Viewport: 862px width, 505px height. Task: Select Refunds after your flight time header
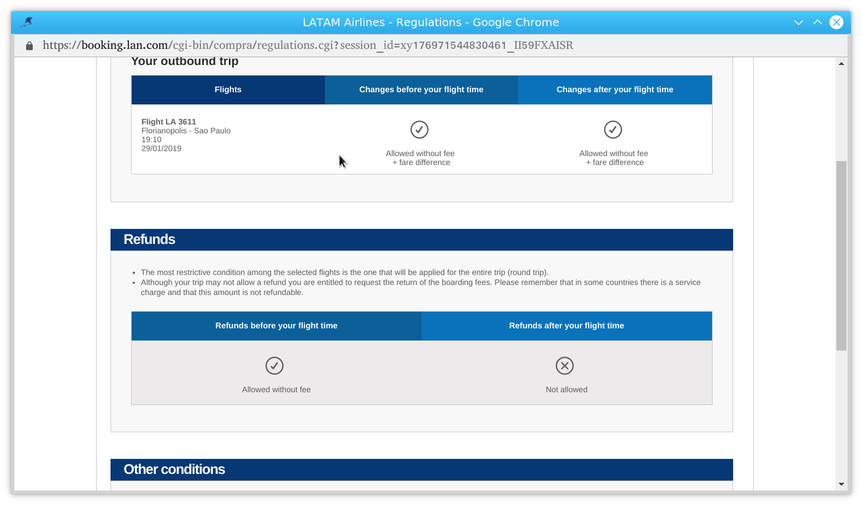tap(567, 326)
